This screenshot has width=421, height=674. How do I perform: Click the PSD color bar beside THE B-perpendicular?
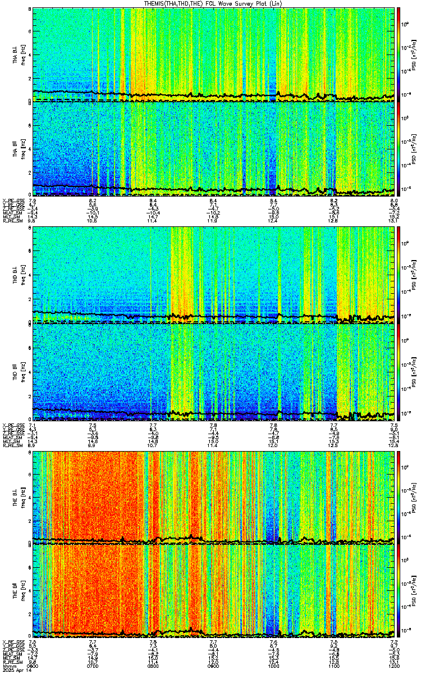coord(399,497)
